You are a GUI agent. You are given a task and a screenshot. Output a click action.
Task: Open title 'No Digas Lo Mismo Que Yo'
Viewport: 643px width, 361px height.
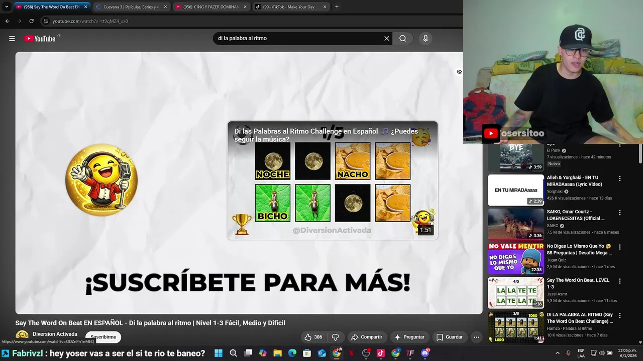pos(579,250)
